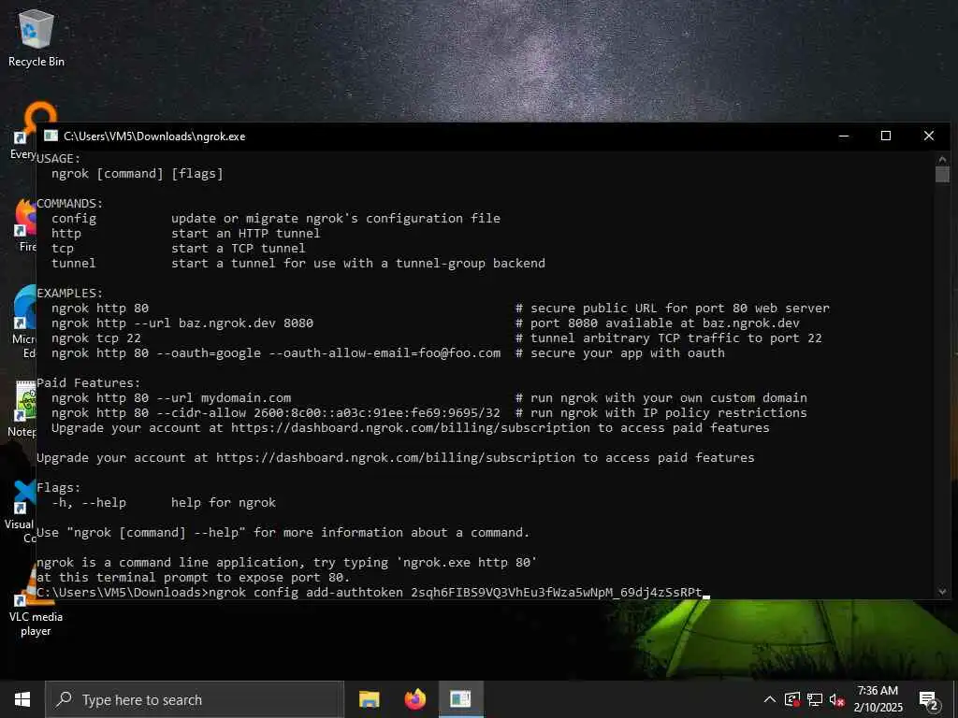
Task: Open the Windows Start menu
Action: [22, 699]
